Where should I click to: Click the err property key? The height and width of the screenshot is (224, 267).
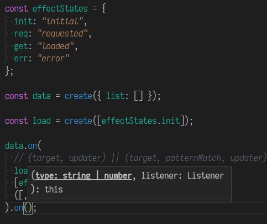21,59
